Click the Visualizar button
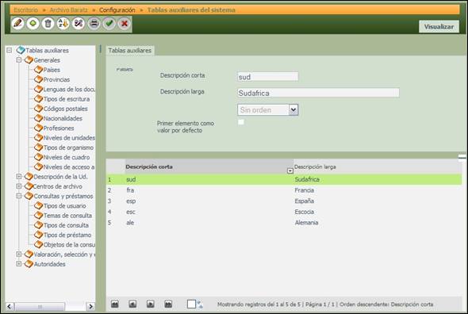Viewport: 468px width, 314px height. click(439, 27)
